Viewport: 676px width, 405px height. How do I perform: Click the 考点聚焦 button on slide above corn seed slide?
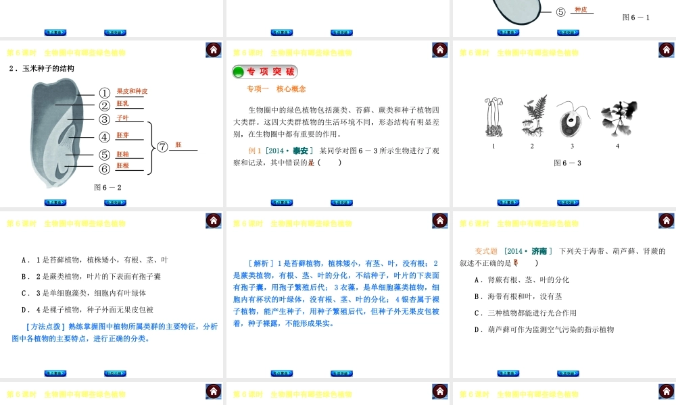click(x=55, y=32)
